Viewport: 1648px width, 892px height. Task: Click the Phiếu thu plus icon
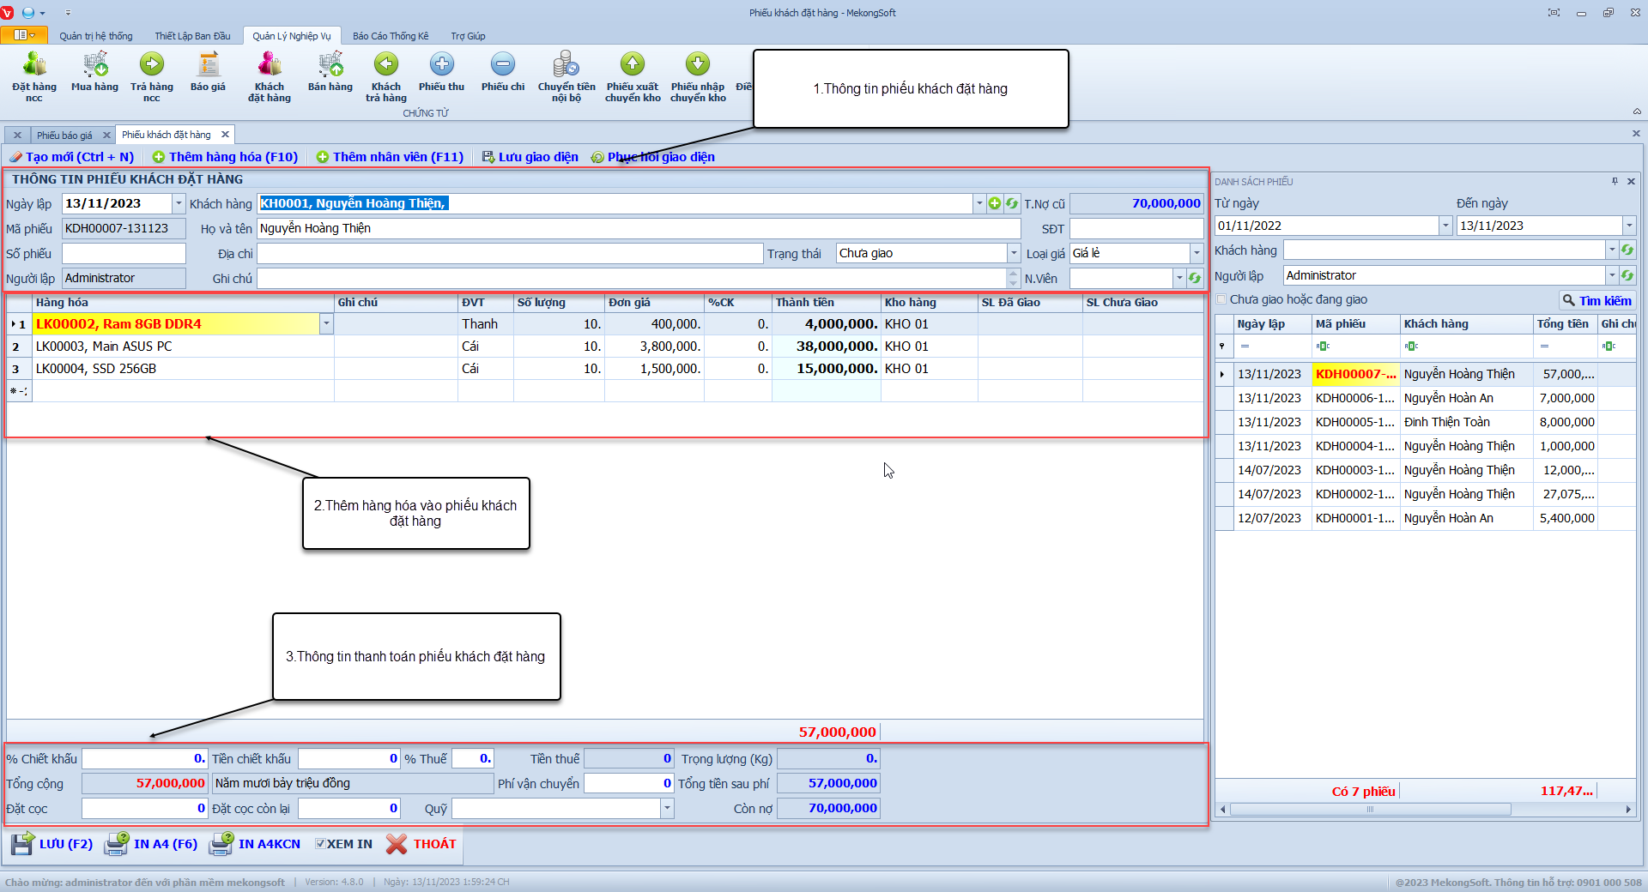click(x=441, y=65)
